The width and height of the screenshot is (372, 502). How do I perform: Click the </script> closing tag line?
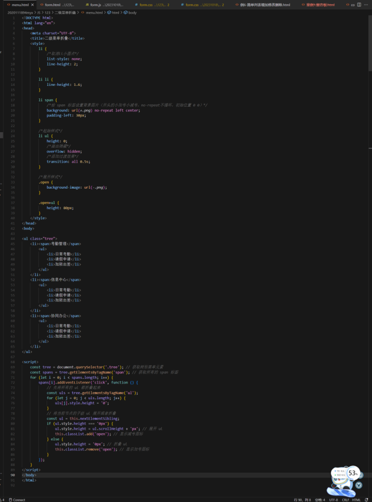click(31, 470)
